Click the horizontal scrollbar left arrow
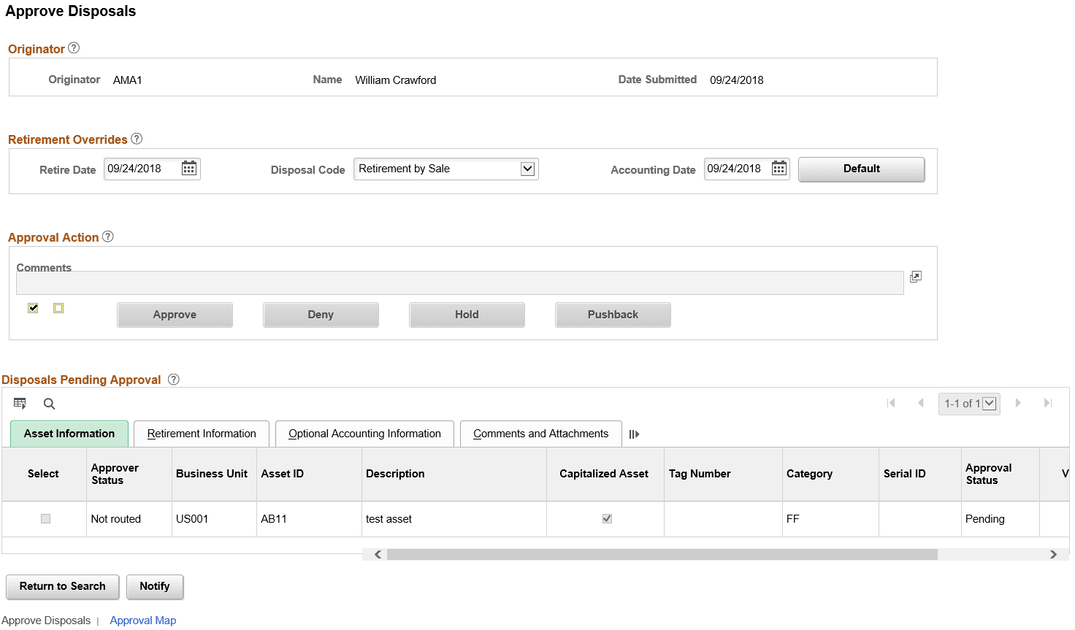The height and width of the screenshot is (630, 1075). click(x=378, y=555)
